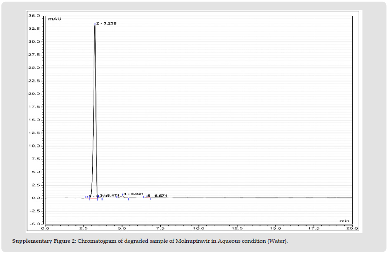The image size is (389, 254).
Task: Click the peak label 5 - 6.571
Action: pyautogui.click(x=157, y=196)
